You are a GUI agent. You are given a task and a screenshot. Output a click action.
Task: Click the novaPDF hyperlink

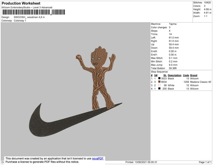pyautogui.click(x=98, y=159)
